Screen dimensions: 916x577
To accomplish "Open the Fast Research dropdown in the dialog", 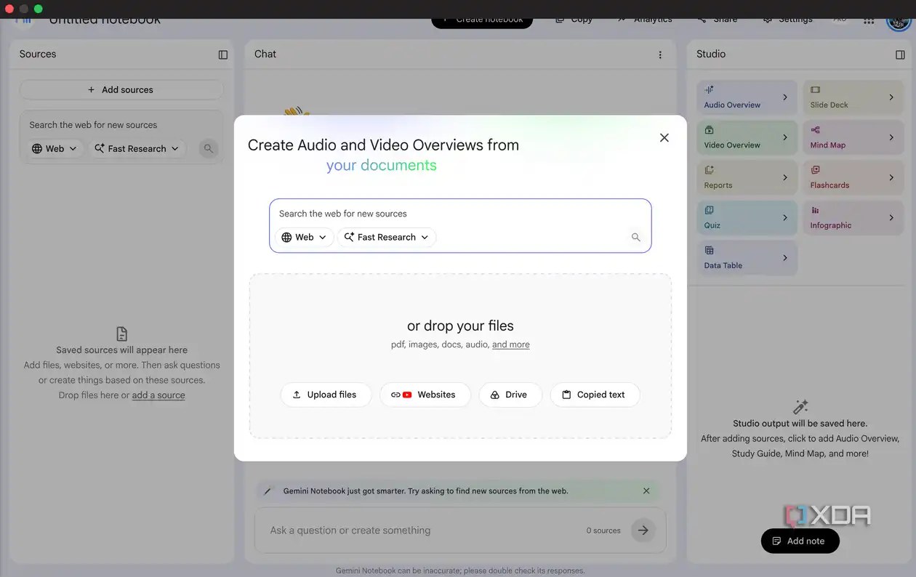I will (x=386, y=237).
